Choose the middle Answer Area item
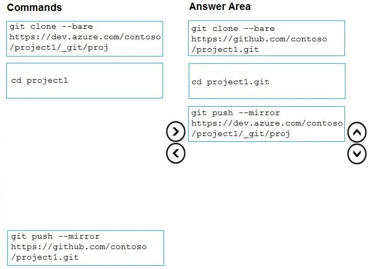The width and height of the screenshot is (369, 269). pyautogui.click(x=267, y=81)
